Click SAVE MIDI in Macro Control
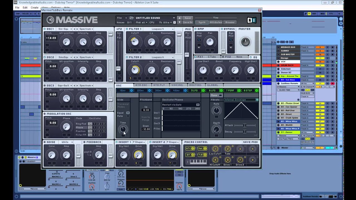The height and width of the screenshot is (200, 356). coord(250,142)
